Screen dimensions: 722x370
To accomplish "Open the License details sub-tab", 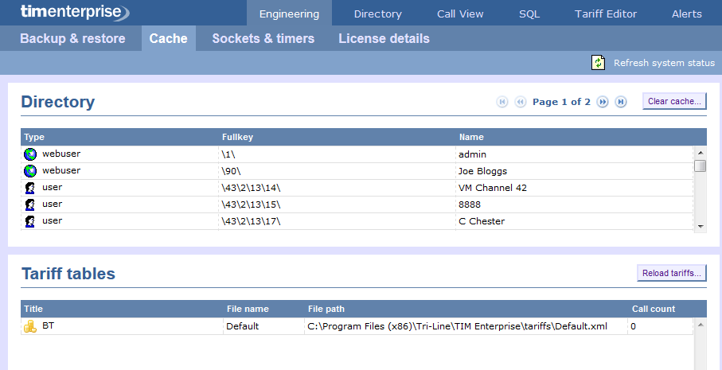I will pos(384,38).
